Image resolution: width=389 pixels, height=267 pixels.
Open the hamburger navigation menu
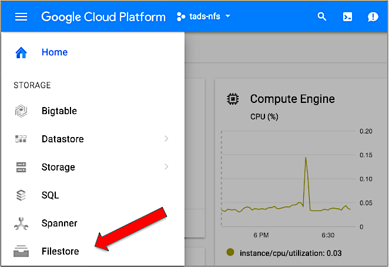tap(21, 16)
